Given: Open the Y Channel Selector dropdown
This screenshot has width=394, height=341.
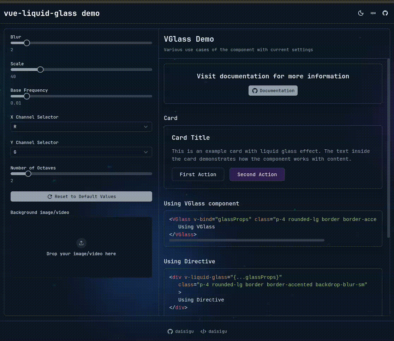Looking at the screenshot, I should tap(81, 152).
